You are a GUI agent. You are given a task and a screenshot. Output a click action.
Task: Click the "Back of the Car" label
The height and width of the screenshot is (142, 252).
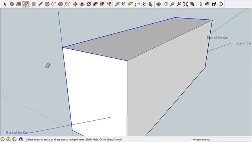[217, 37]
